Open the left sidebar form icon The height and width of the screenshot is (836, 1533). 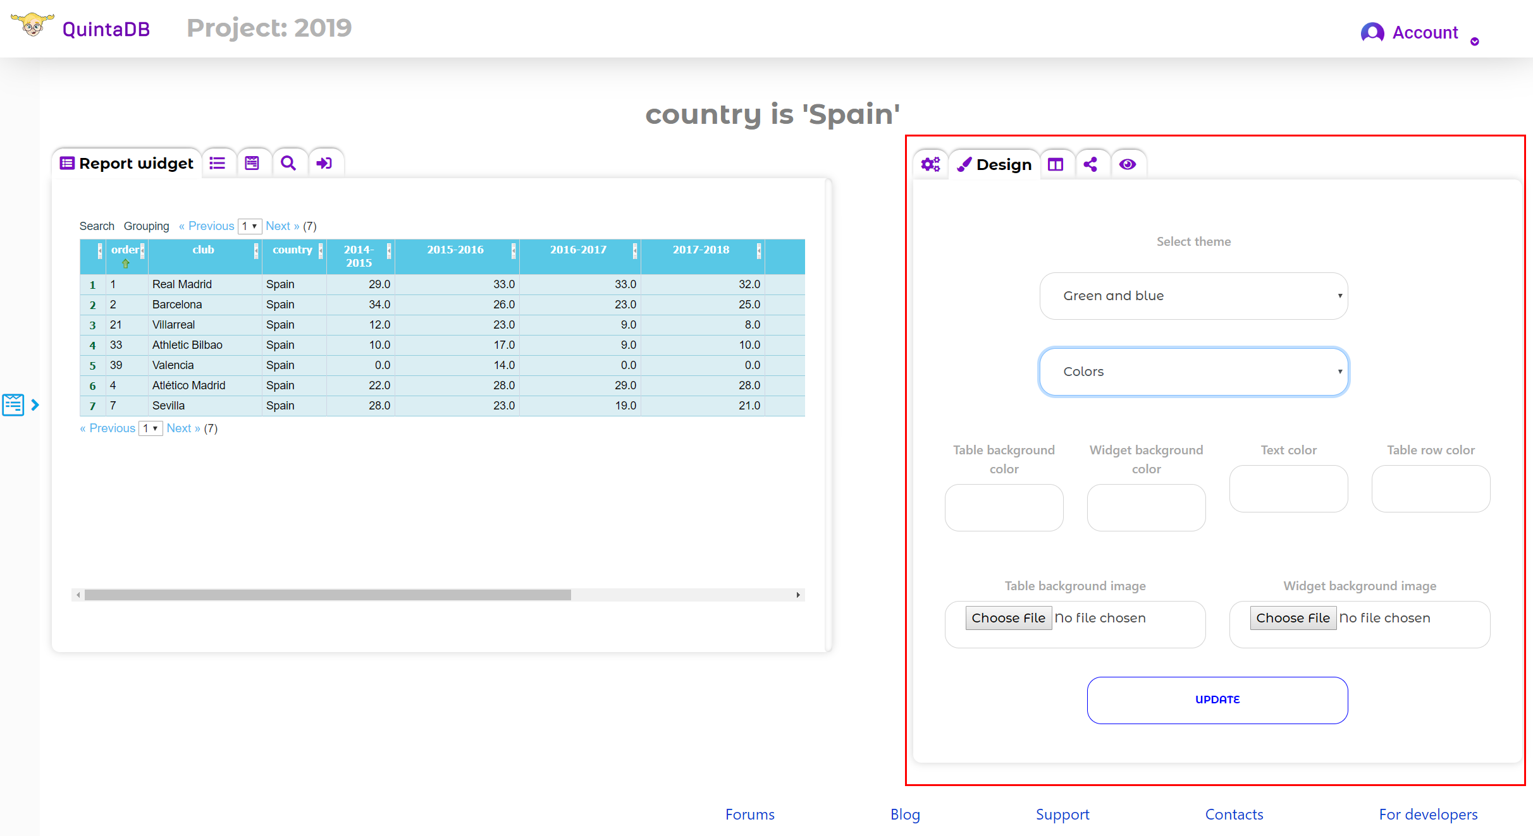pos(13,404)
